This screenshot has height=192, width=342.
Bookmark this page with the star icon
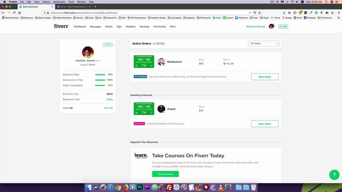[259, 13]
